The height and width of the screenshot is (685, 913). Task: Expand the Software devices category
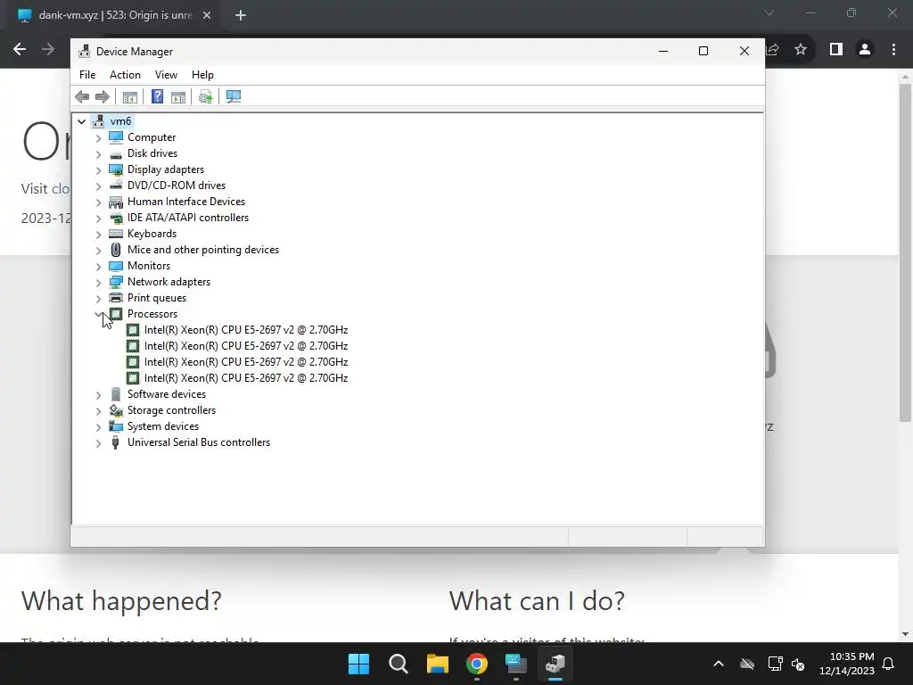[x=98, y=395]
